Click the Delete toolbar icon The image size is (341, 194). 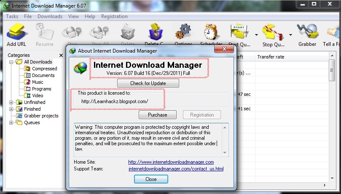(x=128, y=32)
